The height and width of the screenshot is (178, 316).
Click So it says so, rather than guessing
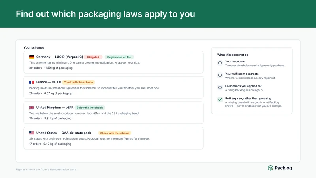248,98
